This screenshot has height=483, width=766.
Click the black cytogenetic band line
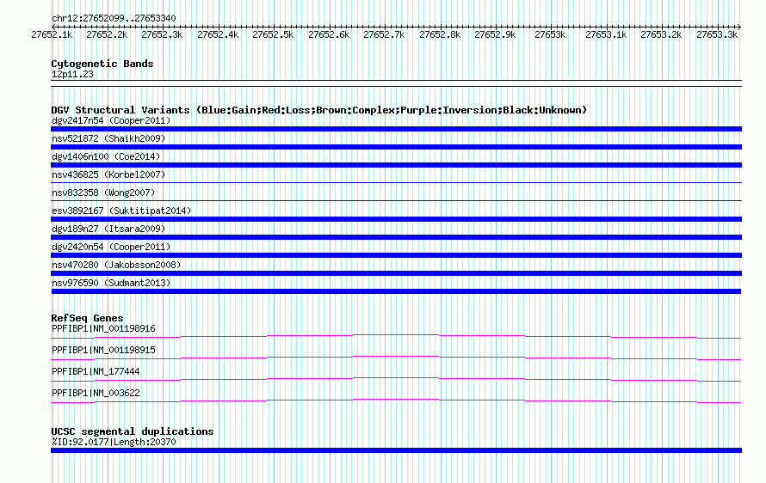(x=396, y=83)
